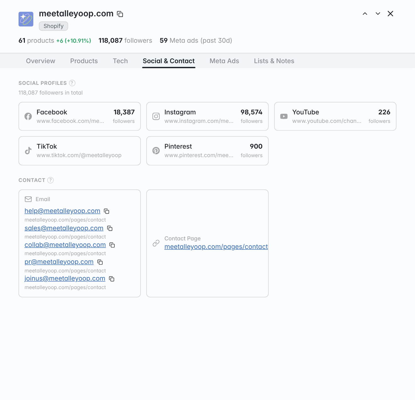Click source path under help@ email

(x=65, y=220)
